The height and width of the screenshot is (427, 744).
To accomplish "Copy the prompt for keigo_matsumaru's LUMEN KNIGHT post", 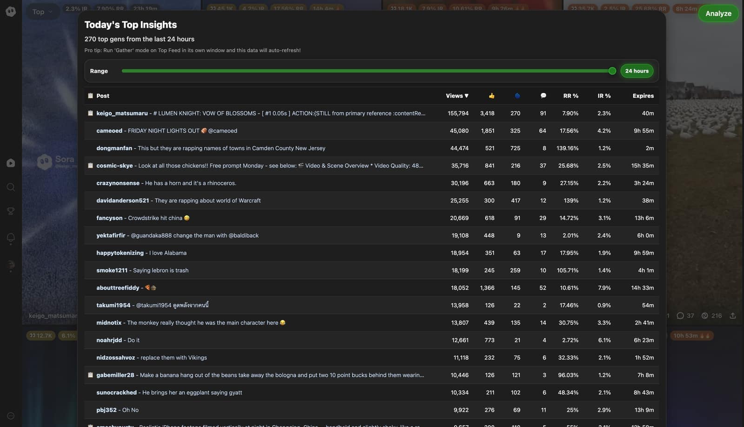I will coord(90,113).
